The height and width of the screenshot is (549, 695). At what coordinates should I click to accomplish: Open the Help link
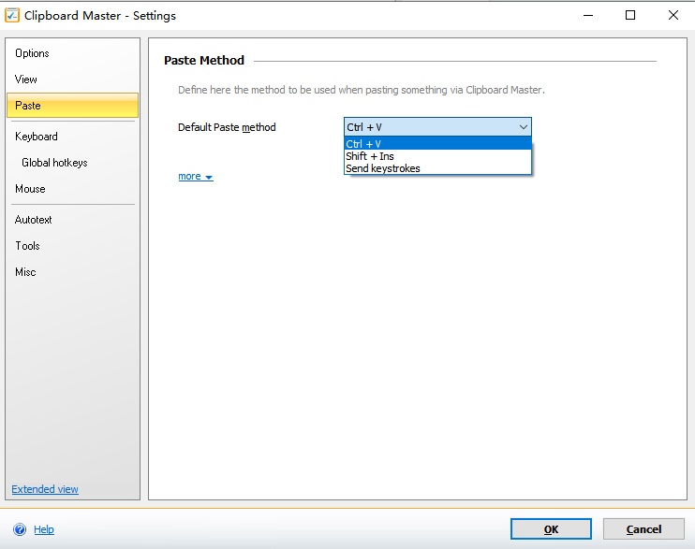[44, 529]
